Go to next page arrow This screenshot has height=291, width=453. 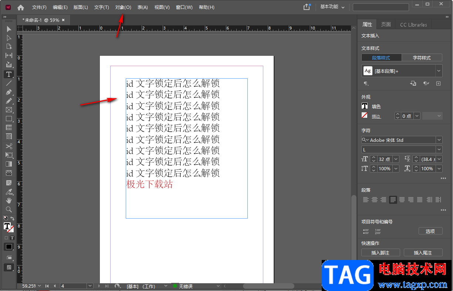click(99, 286)
